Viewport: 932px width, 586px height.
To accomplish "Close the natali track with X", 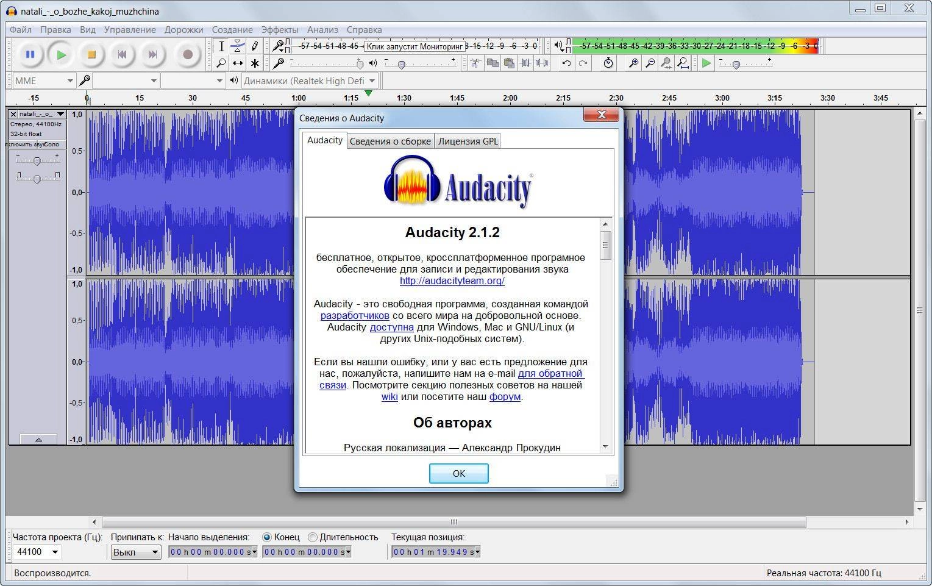I will [x=13, y=114].
